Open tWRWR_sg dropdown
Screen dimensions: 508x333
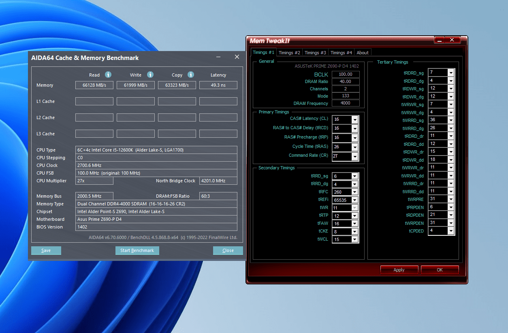pyautogui.click(x=451, y=104)
